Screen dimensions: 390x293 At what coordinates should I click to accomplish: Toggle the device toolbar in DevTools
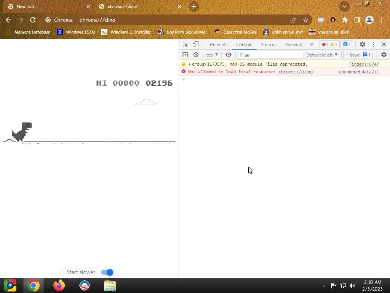[x=195, y=44]
